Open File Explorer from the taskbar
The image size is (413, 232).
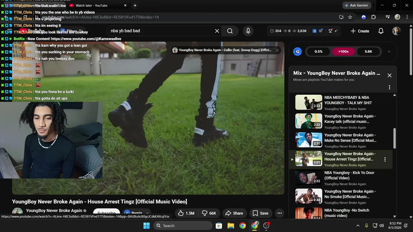(x=231, y=226)
